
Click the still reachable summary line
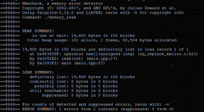[x=74, y=91]
